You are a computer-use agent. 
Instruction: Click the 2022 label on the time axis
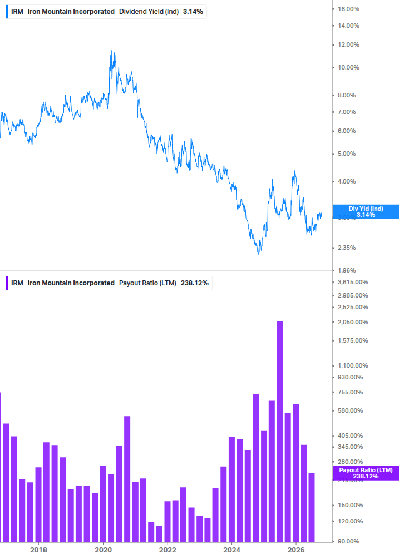click(168, 550)
